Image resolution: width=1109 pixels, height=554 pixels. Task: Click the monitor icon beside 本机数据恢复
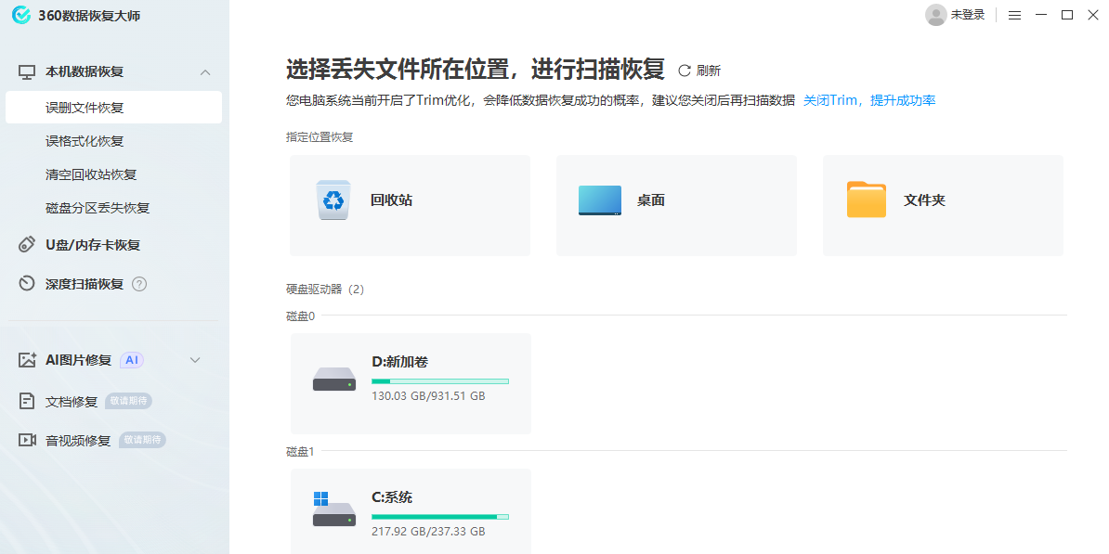[x=27, y=72]
